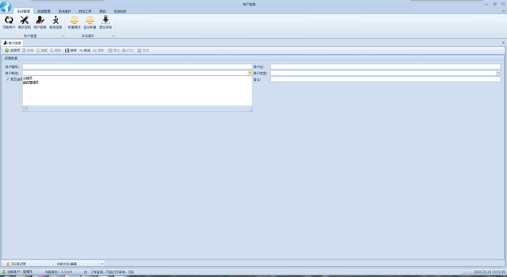This screenshot has height=277, width=507.
Task: Open the System Maintenance ribbon tab
Action: tap(64, 11)
